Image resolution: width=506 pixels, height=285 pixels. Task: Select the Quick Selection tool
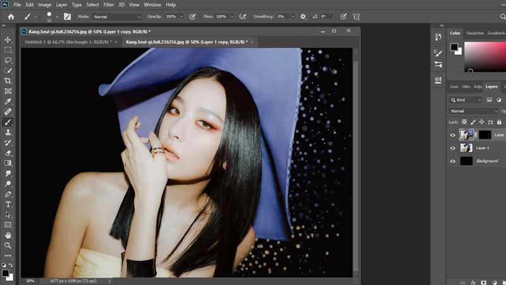[8, 70]
